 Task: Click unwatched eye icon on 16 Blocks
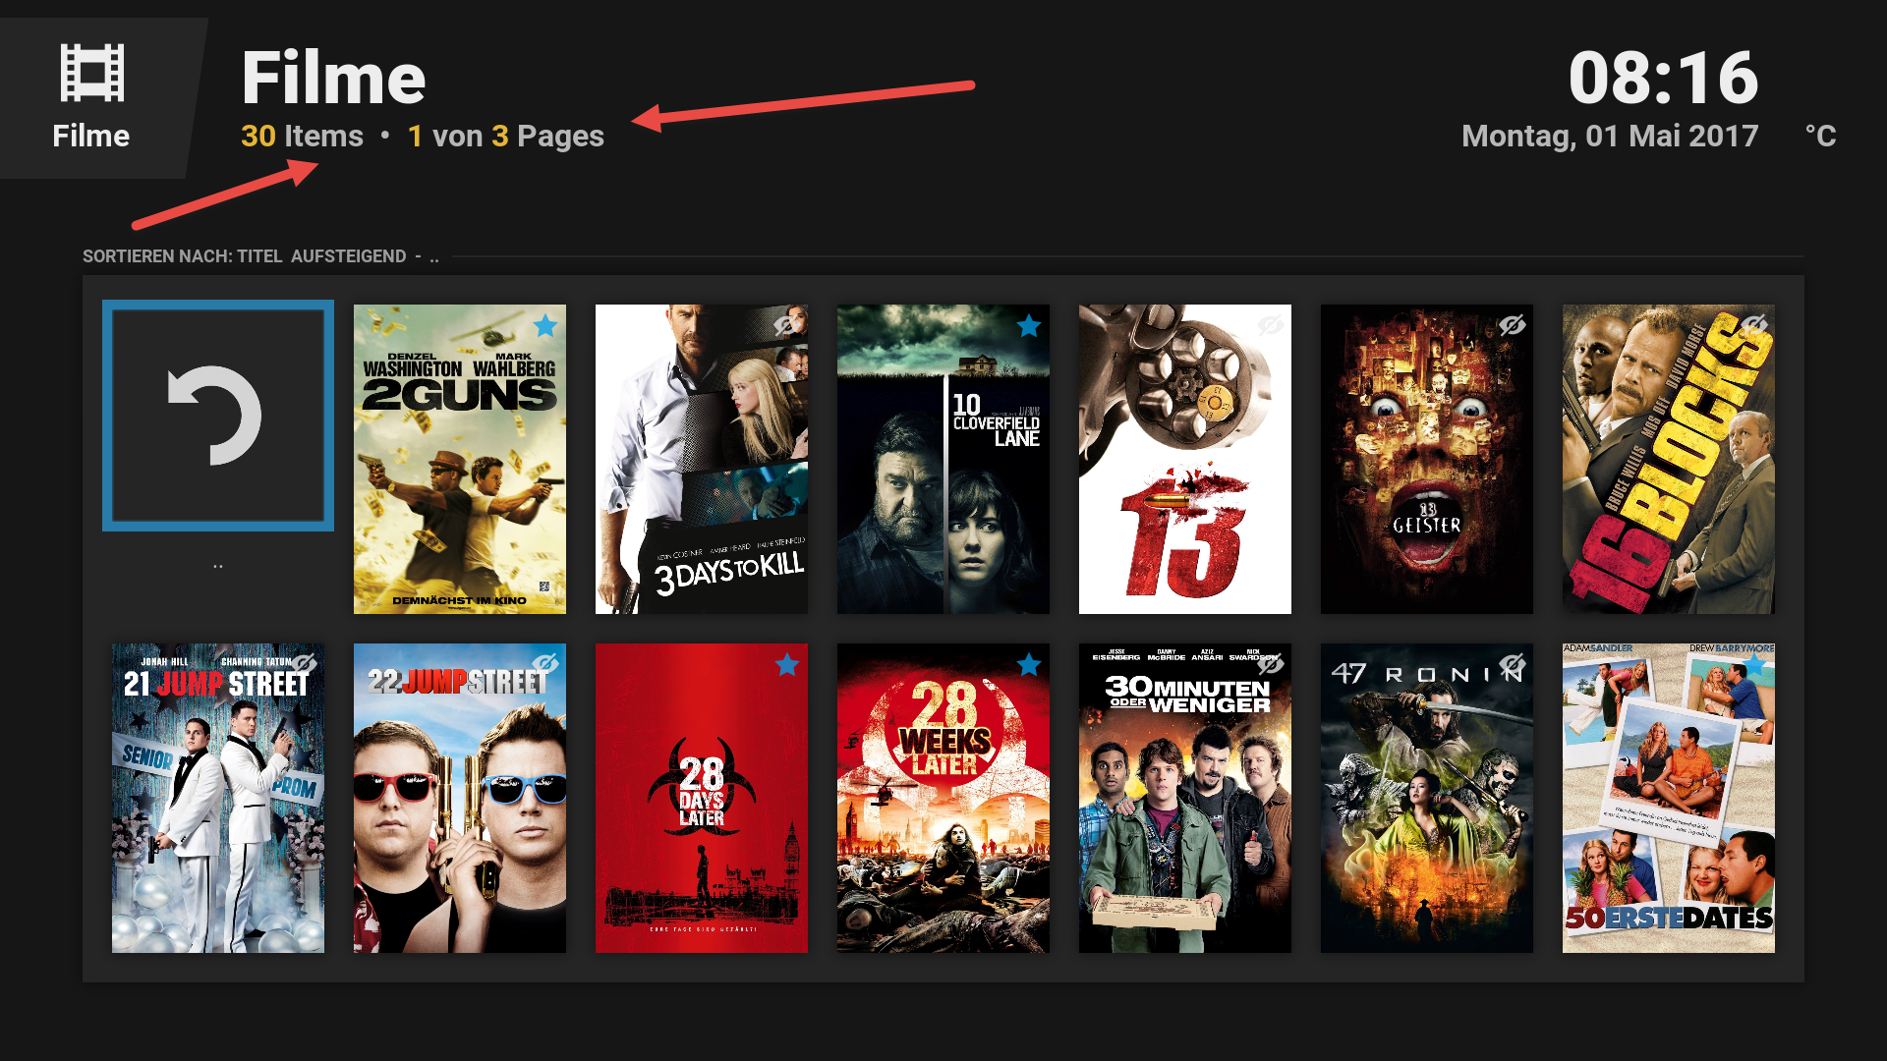tap(1753, 325)
